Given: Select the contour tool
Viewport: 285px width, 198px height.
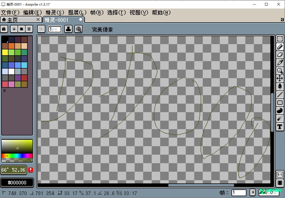Looking at the screenshot, I should click(280, 111).
